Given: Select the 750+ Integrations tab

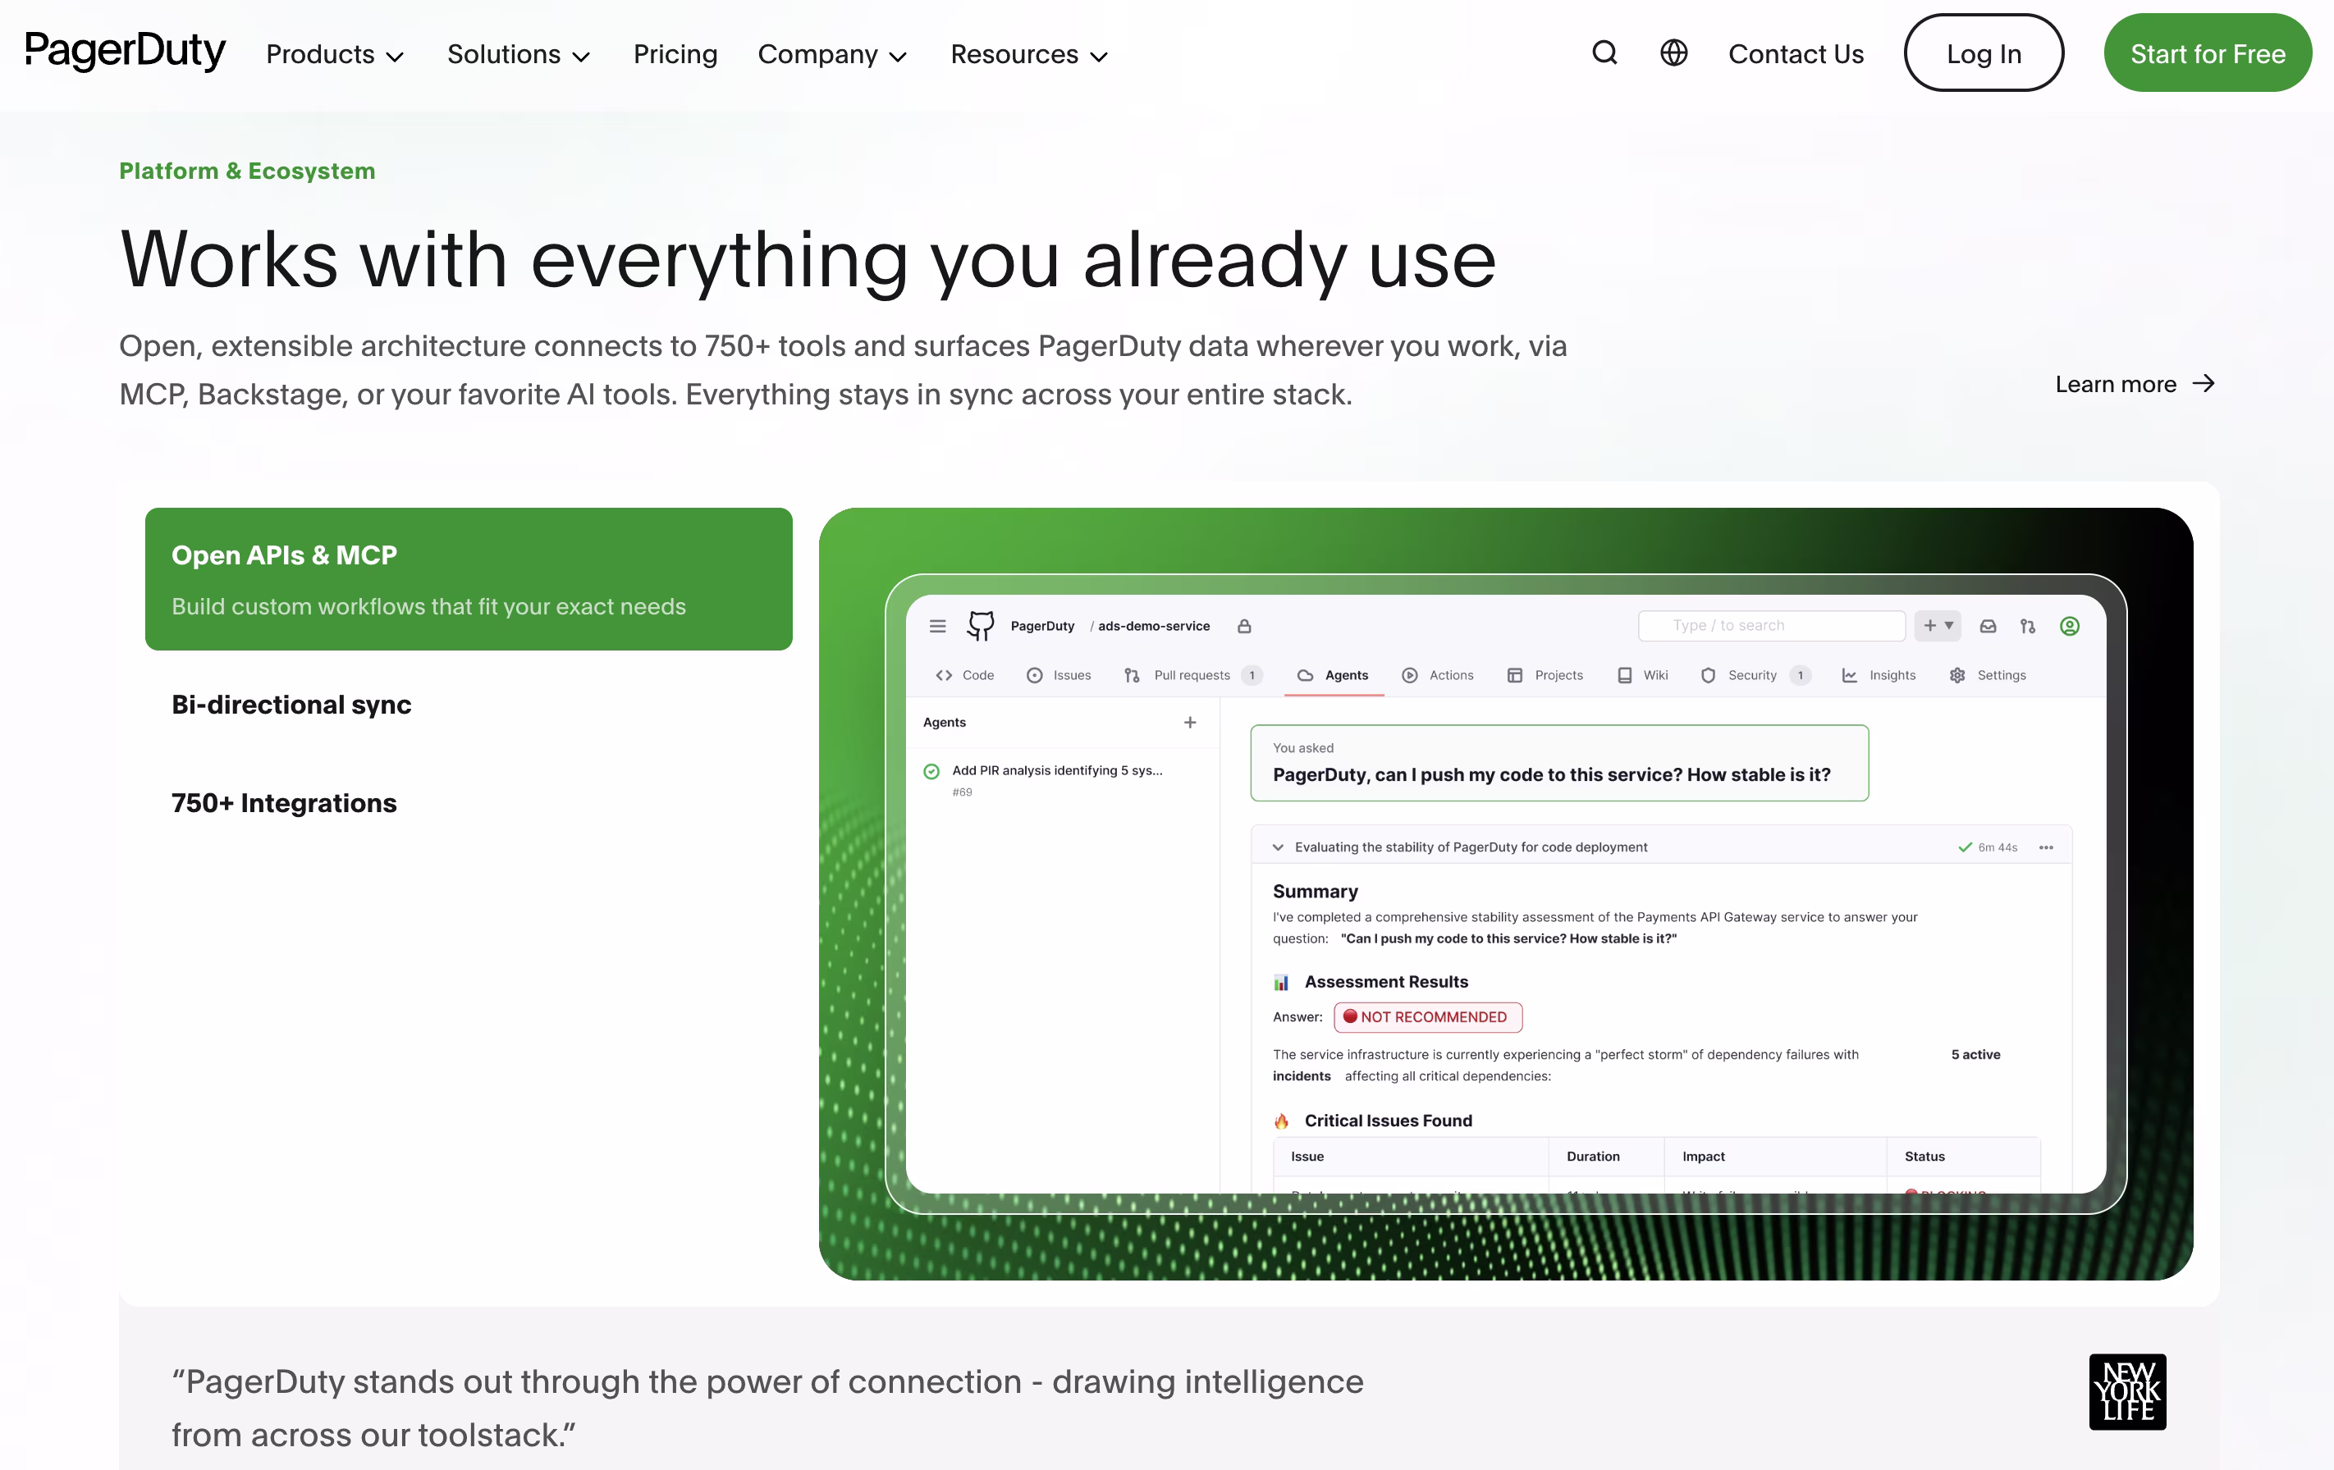Looking at the screenshot, I should click(x=284, y=803).
